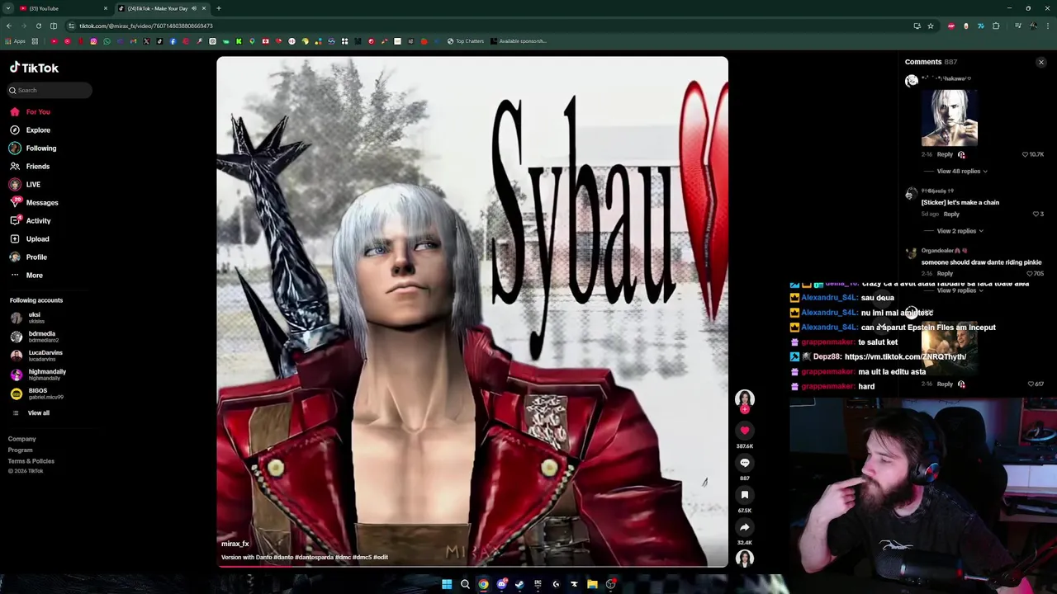Expand View all following accounts
1057x594 pixels.
31,413
